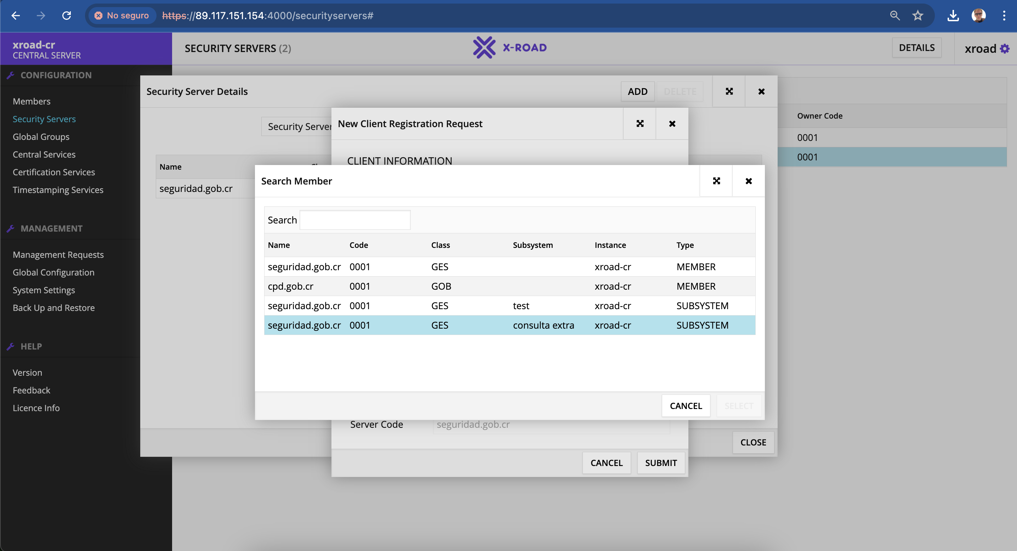This screenshot has height=551, width=1017.
Task: Select the highlighted Owner Code 0001 row
Action: click(892, 157)
